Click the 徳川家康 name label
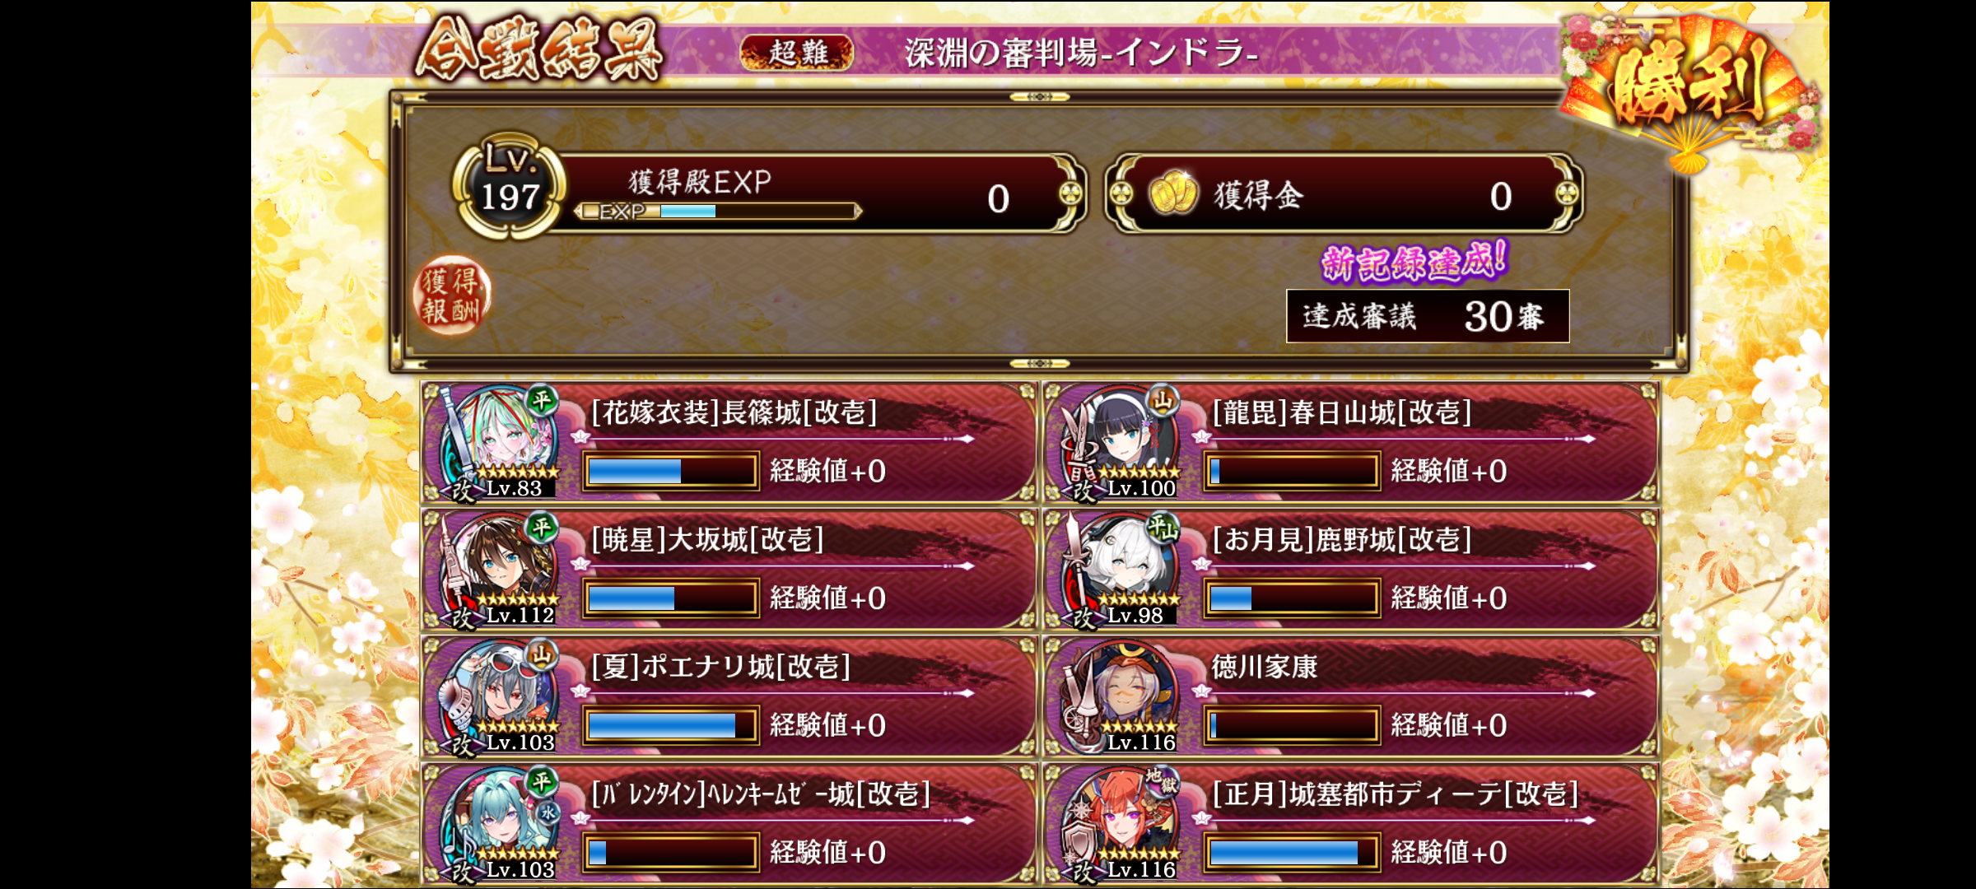 [x=1264, y=667]
